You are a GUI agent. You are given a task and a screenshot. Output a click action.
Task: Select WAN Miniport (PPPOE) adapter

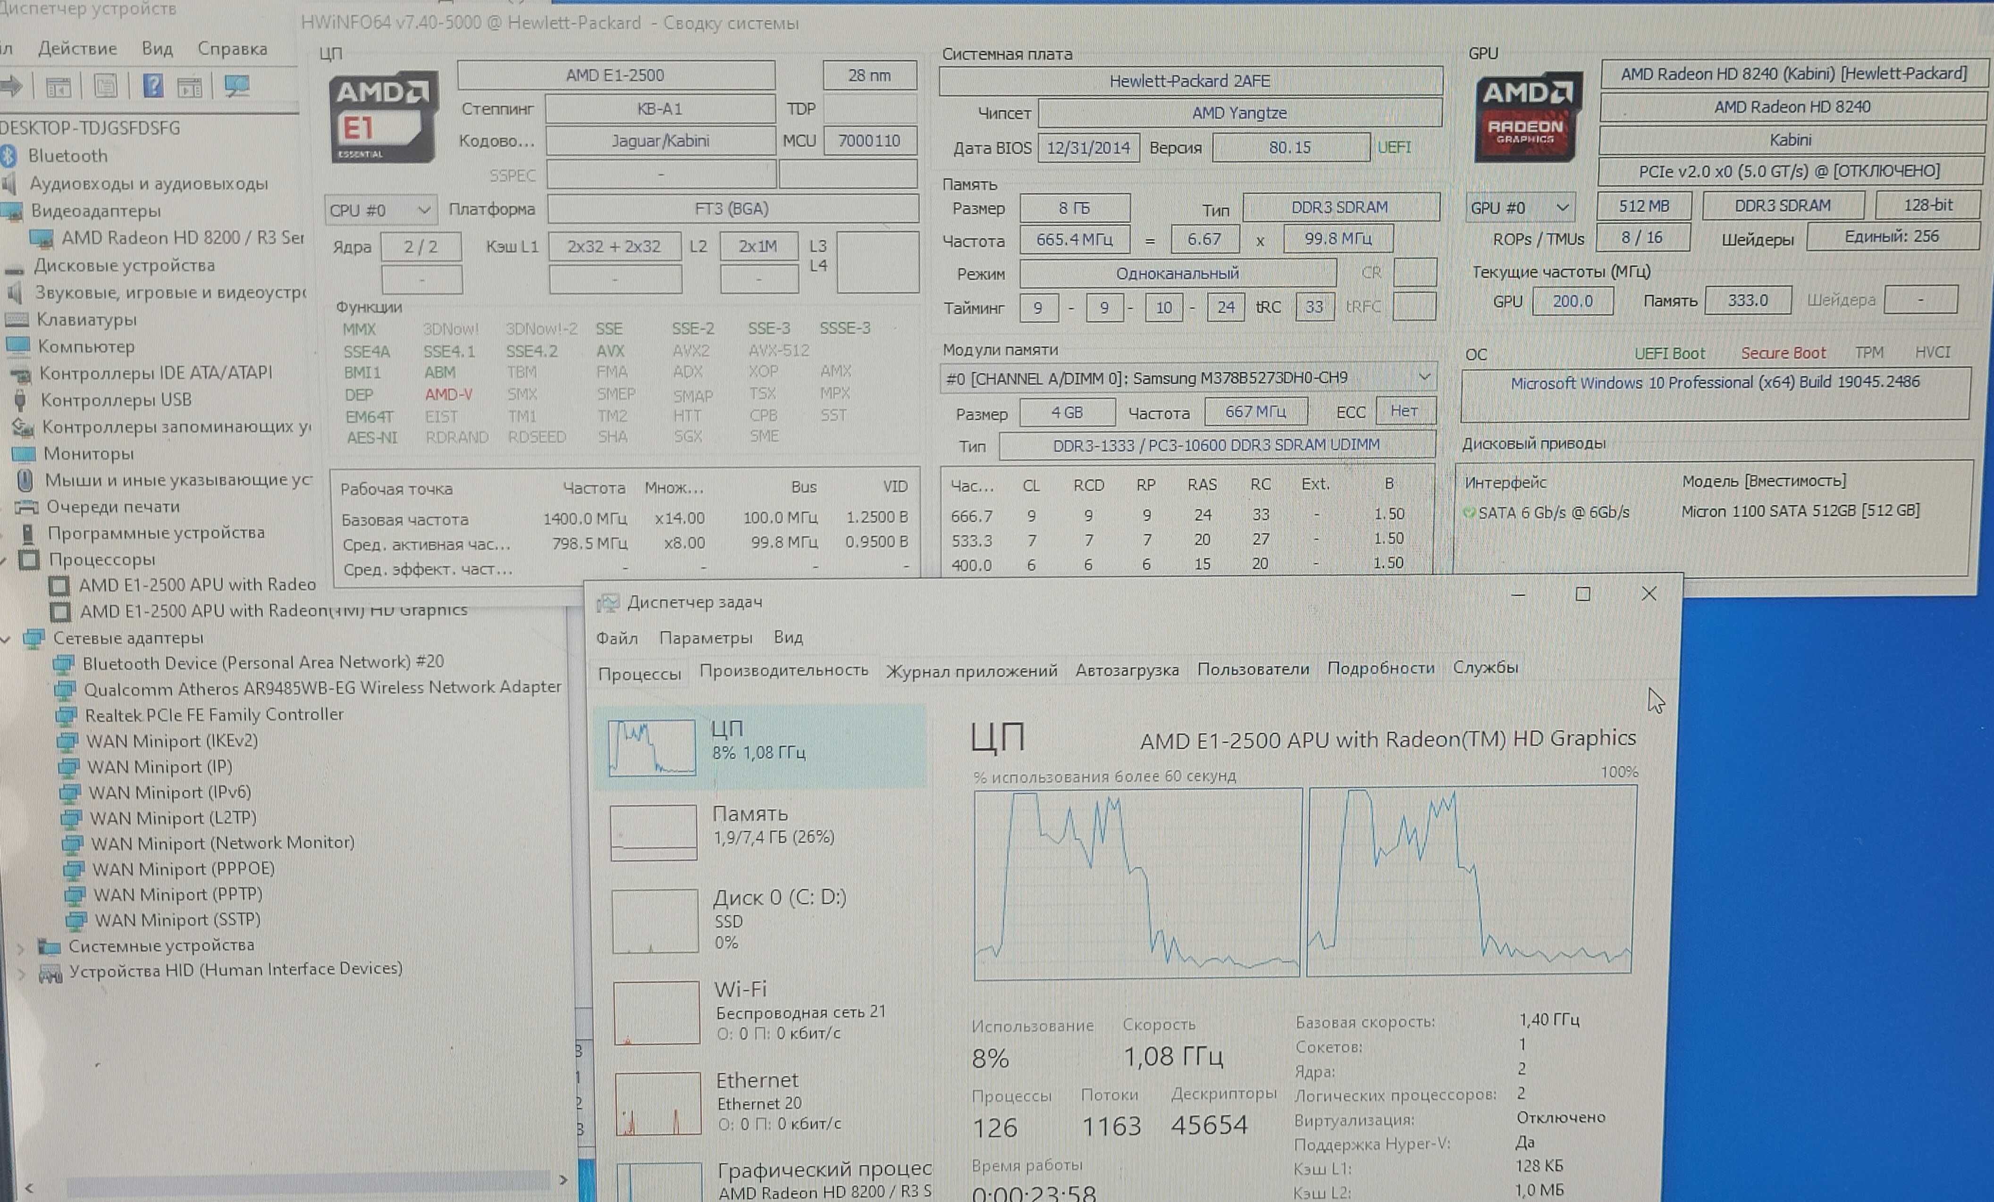click(x=183, y=869)
